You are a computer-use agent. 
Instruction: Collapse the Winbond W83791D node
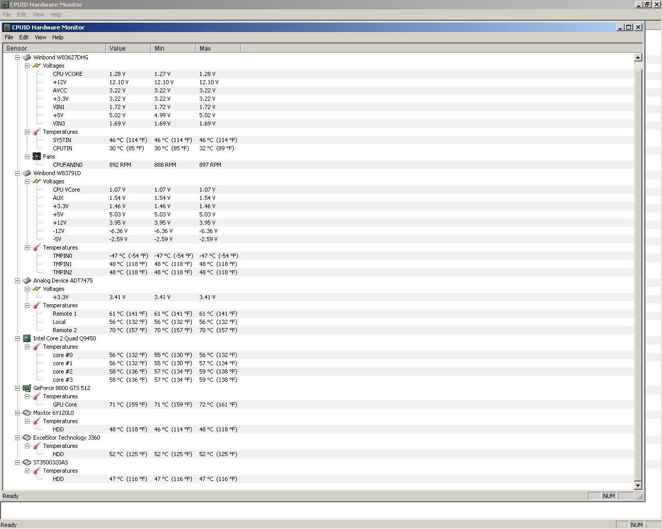coord(17,173)
